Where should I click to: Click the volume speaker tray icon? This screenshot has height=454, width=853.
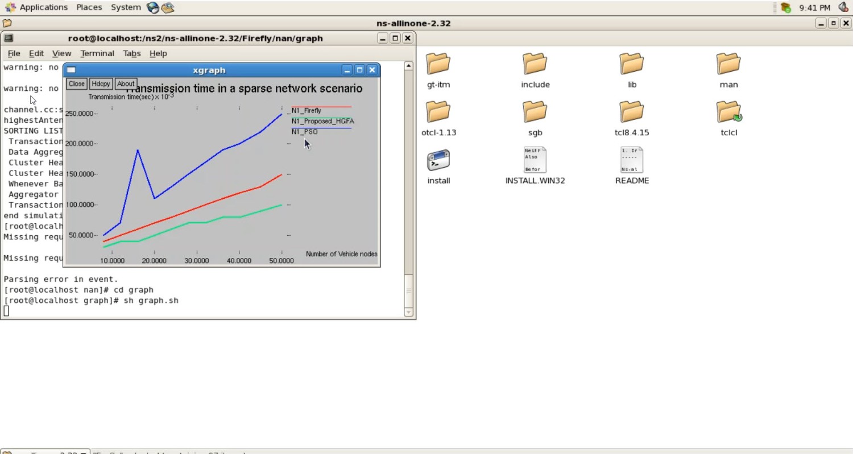843,7
